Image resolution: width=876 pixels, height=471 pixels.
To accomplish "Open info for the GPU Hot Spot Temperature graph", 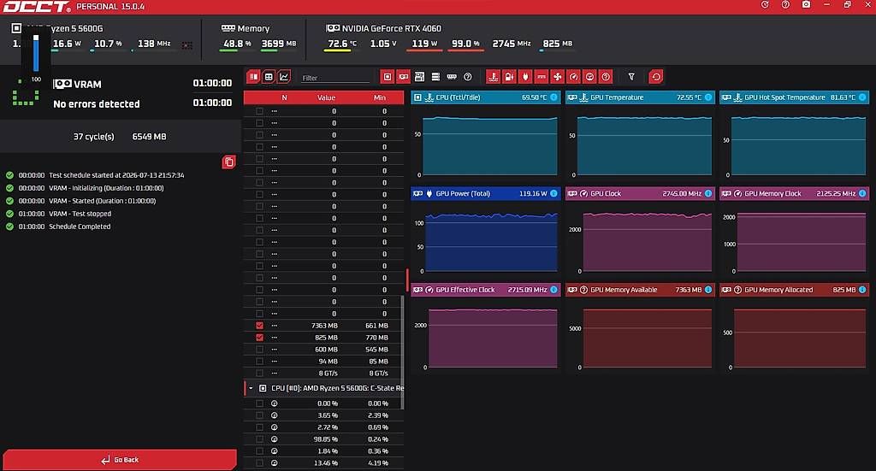I will (862, 97).
